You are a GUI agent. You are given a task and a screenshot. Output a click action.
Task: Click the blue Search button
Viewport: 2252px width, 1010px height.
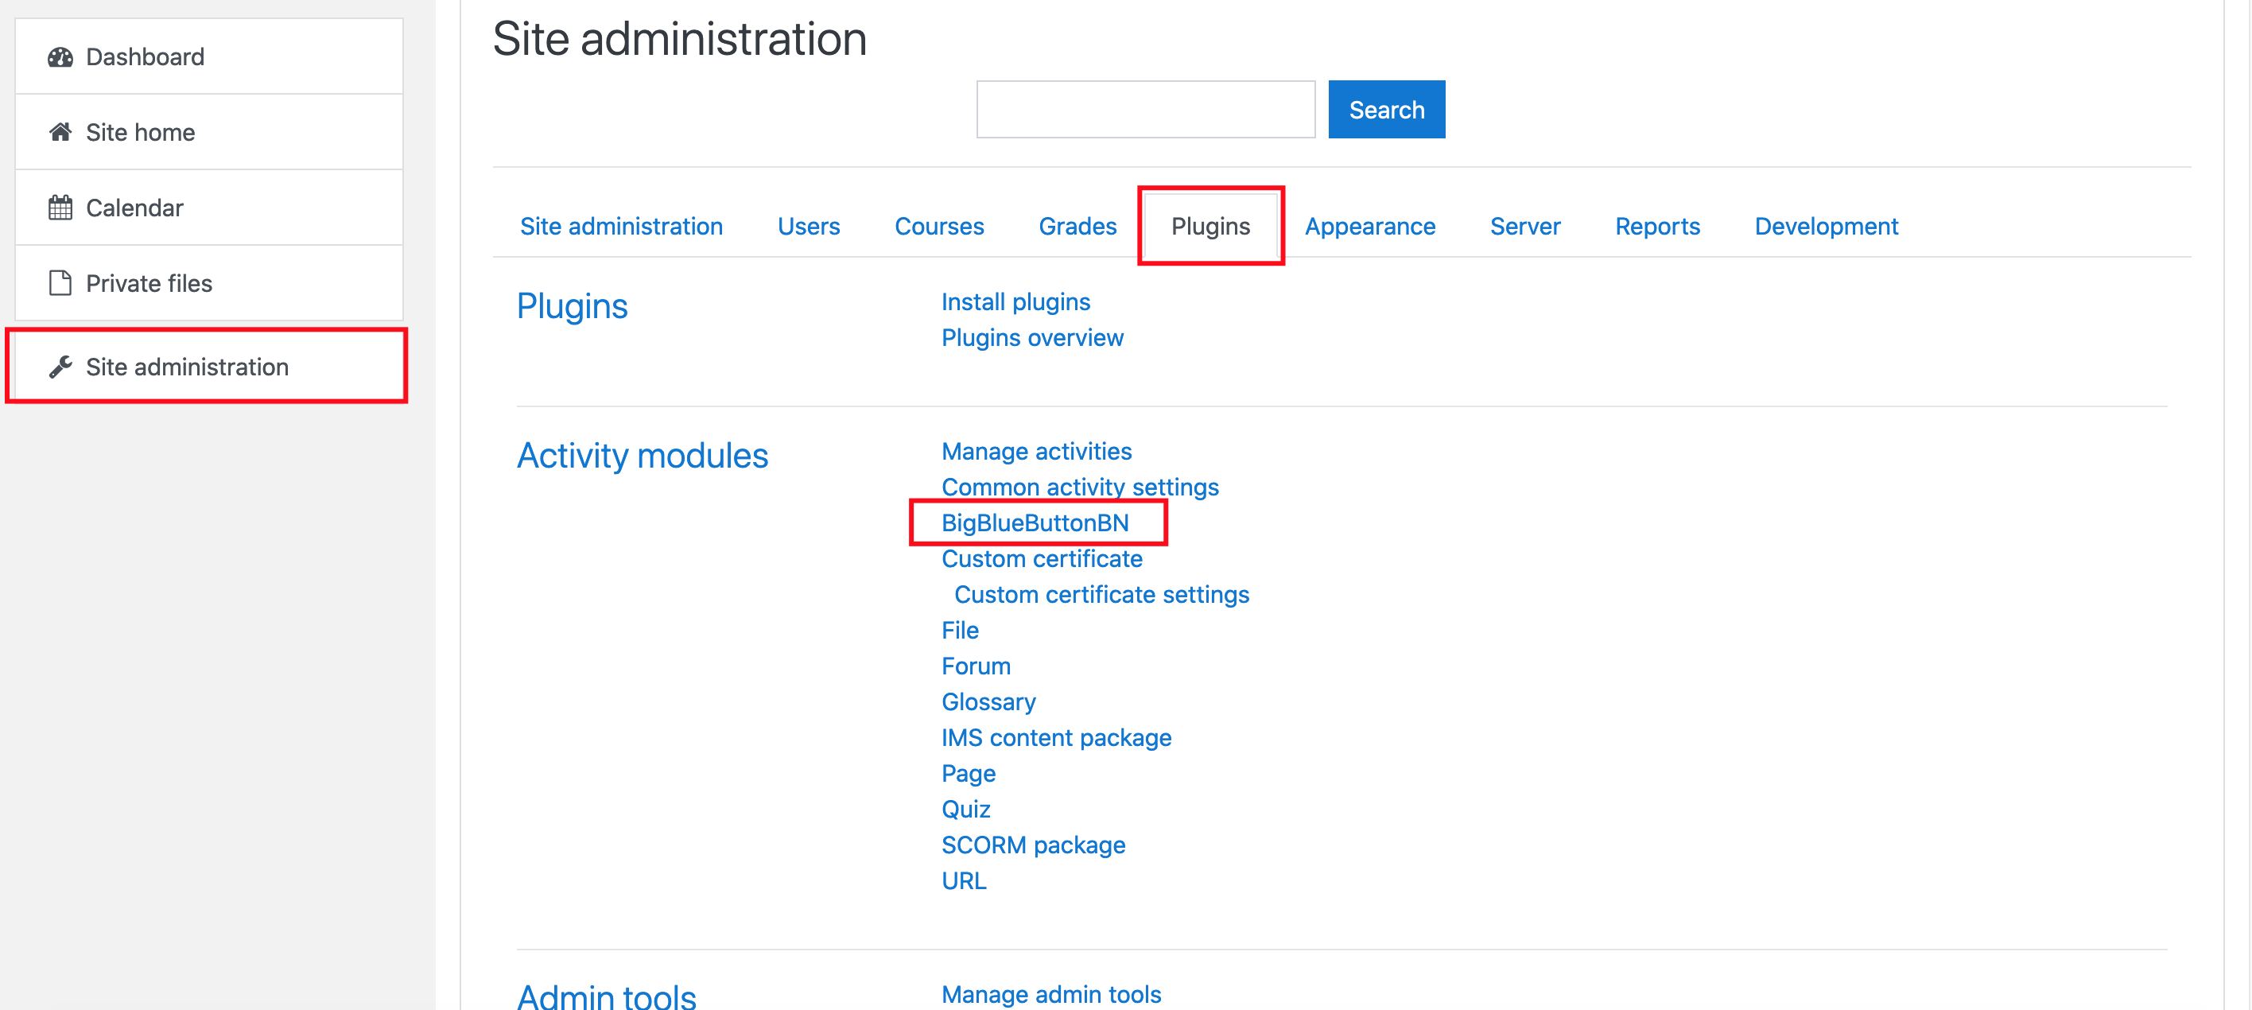click(1387, 109)
